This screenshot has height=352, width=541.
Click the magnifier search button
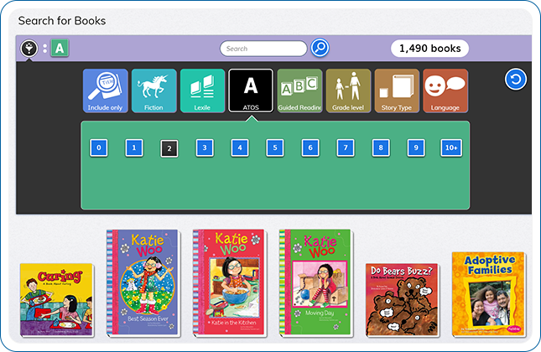[x=320, y=48]
